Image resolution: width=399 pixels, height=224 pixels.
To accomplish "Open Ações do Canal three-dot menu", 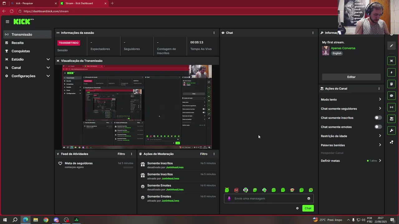I will click(x=379, y=89).
